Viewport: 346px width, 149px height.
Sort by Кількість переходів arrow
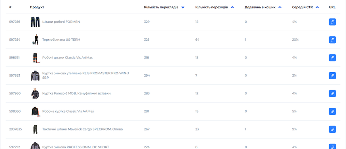232,7
